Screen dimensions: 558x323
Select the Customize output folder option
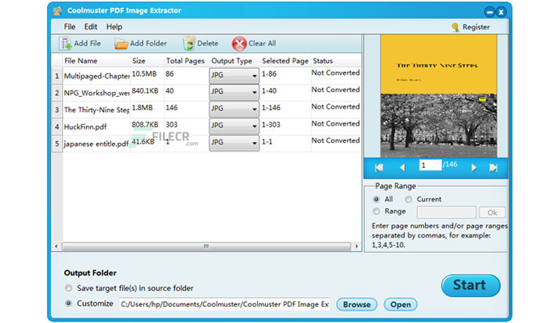[69, 304]
